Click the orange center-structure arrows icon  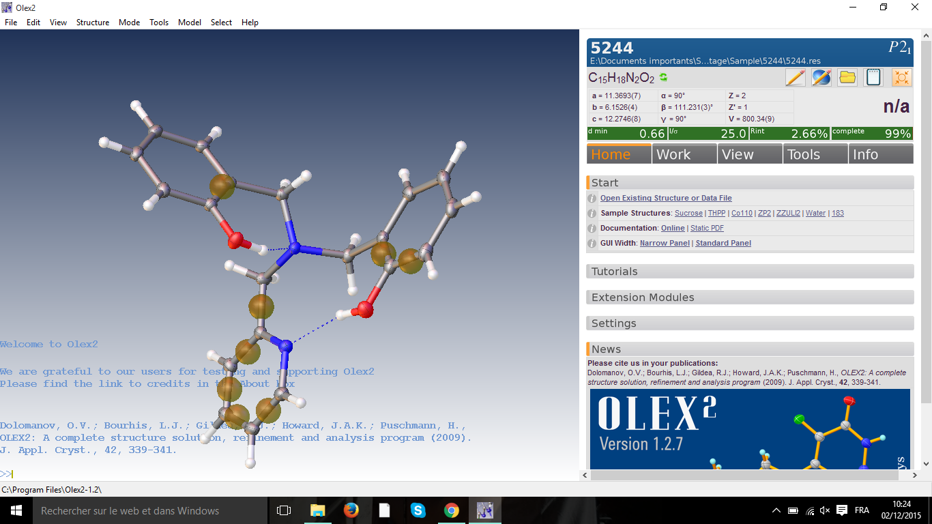[x=901, y=77]
